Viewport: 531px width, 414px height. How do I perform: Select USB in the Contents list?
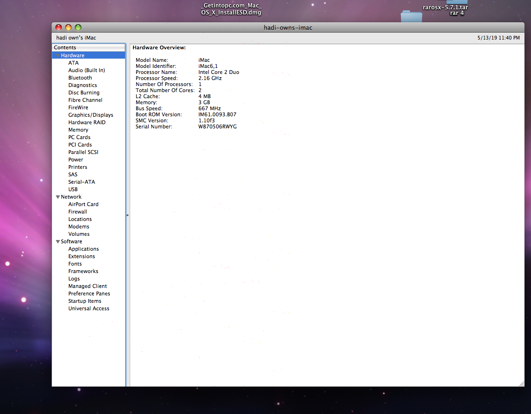(x=73, y=189)
